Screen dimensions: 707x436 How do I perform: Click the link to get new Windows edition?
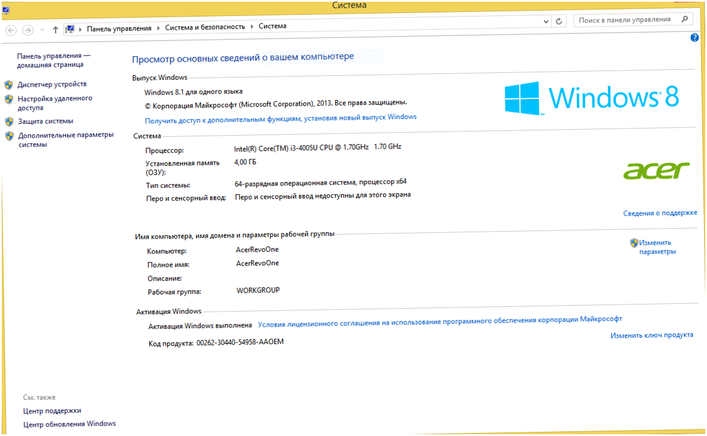pos(281,118)
